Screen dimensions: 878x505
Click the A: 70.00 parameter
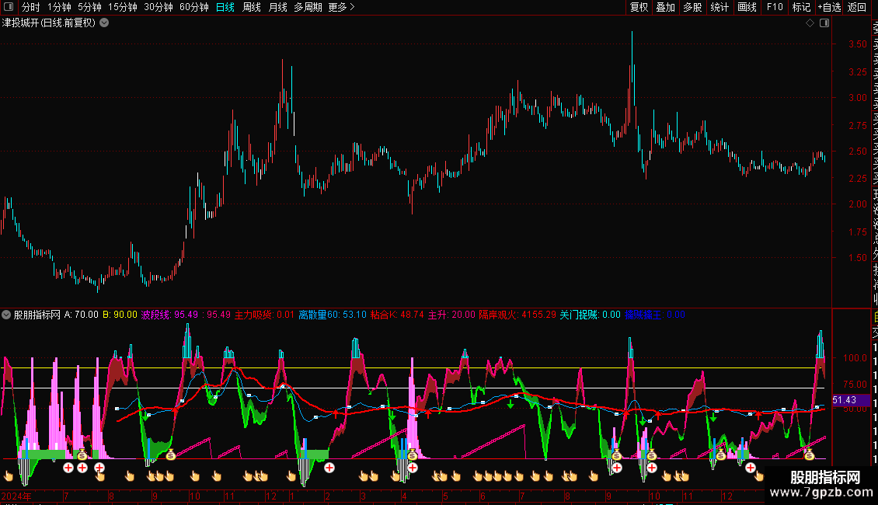pos(81,315)
